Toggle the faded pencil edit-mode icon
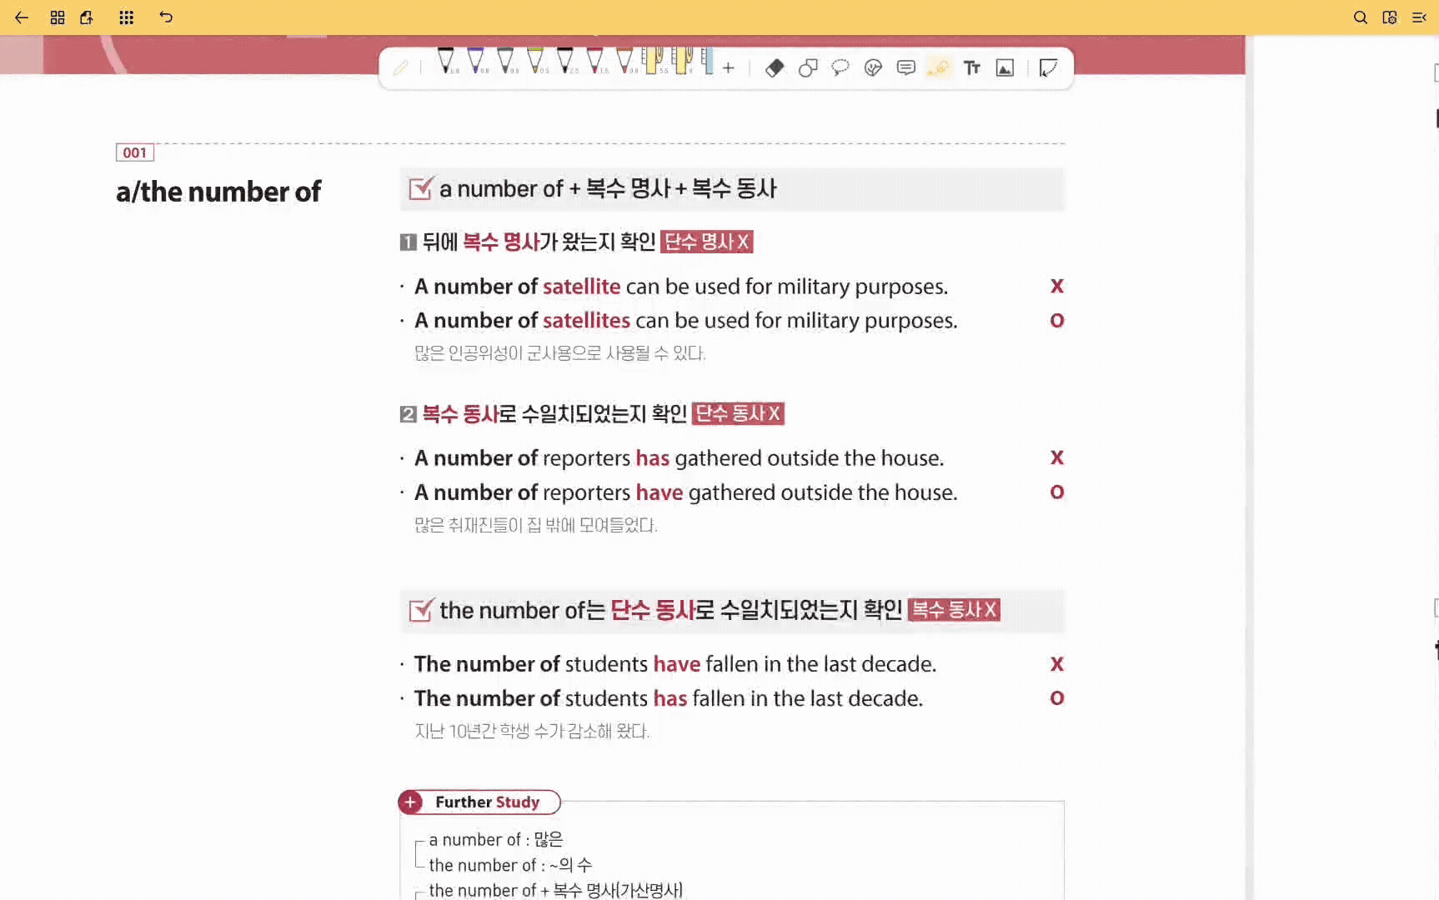Image resolution: width=1439 pixels, height=900 pixels. point(401,67)
